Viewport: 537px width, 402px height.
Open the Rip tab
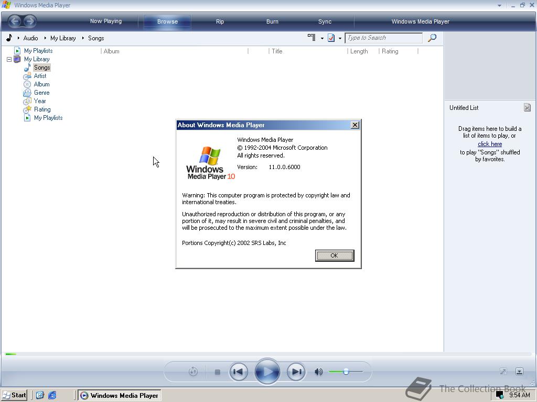click(220, 21)
